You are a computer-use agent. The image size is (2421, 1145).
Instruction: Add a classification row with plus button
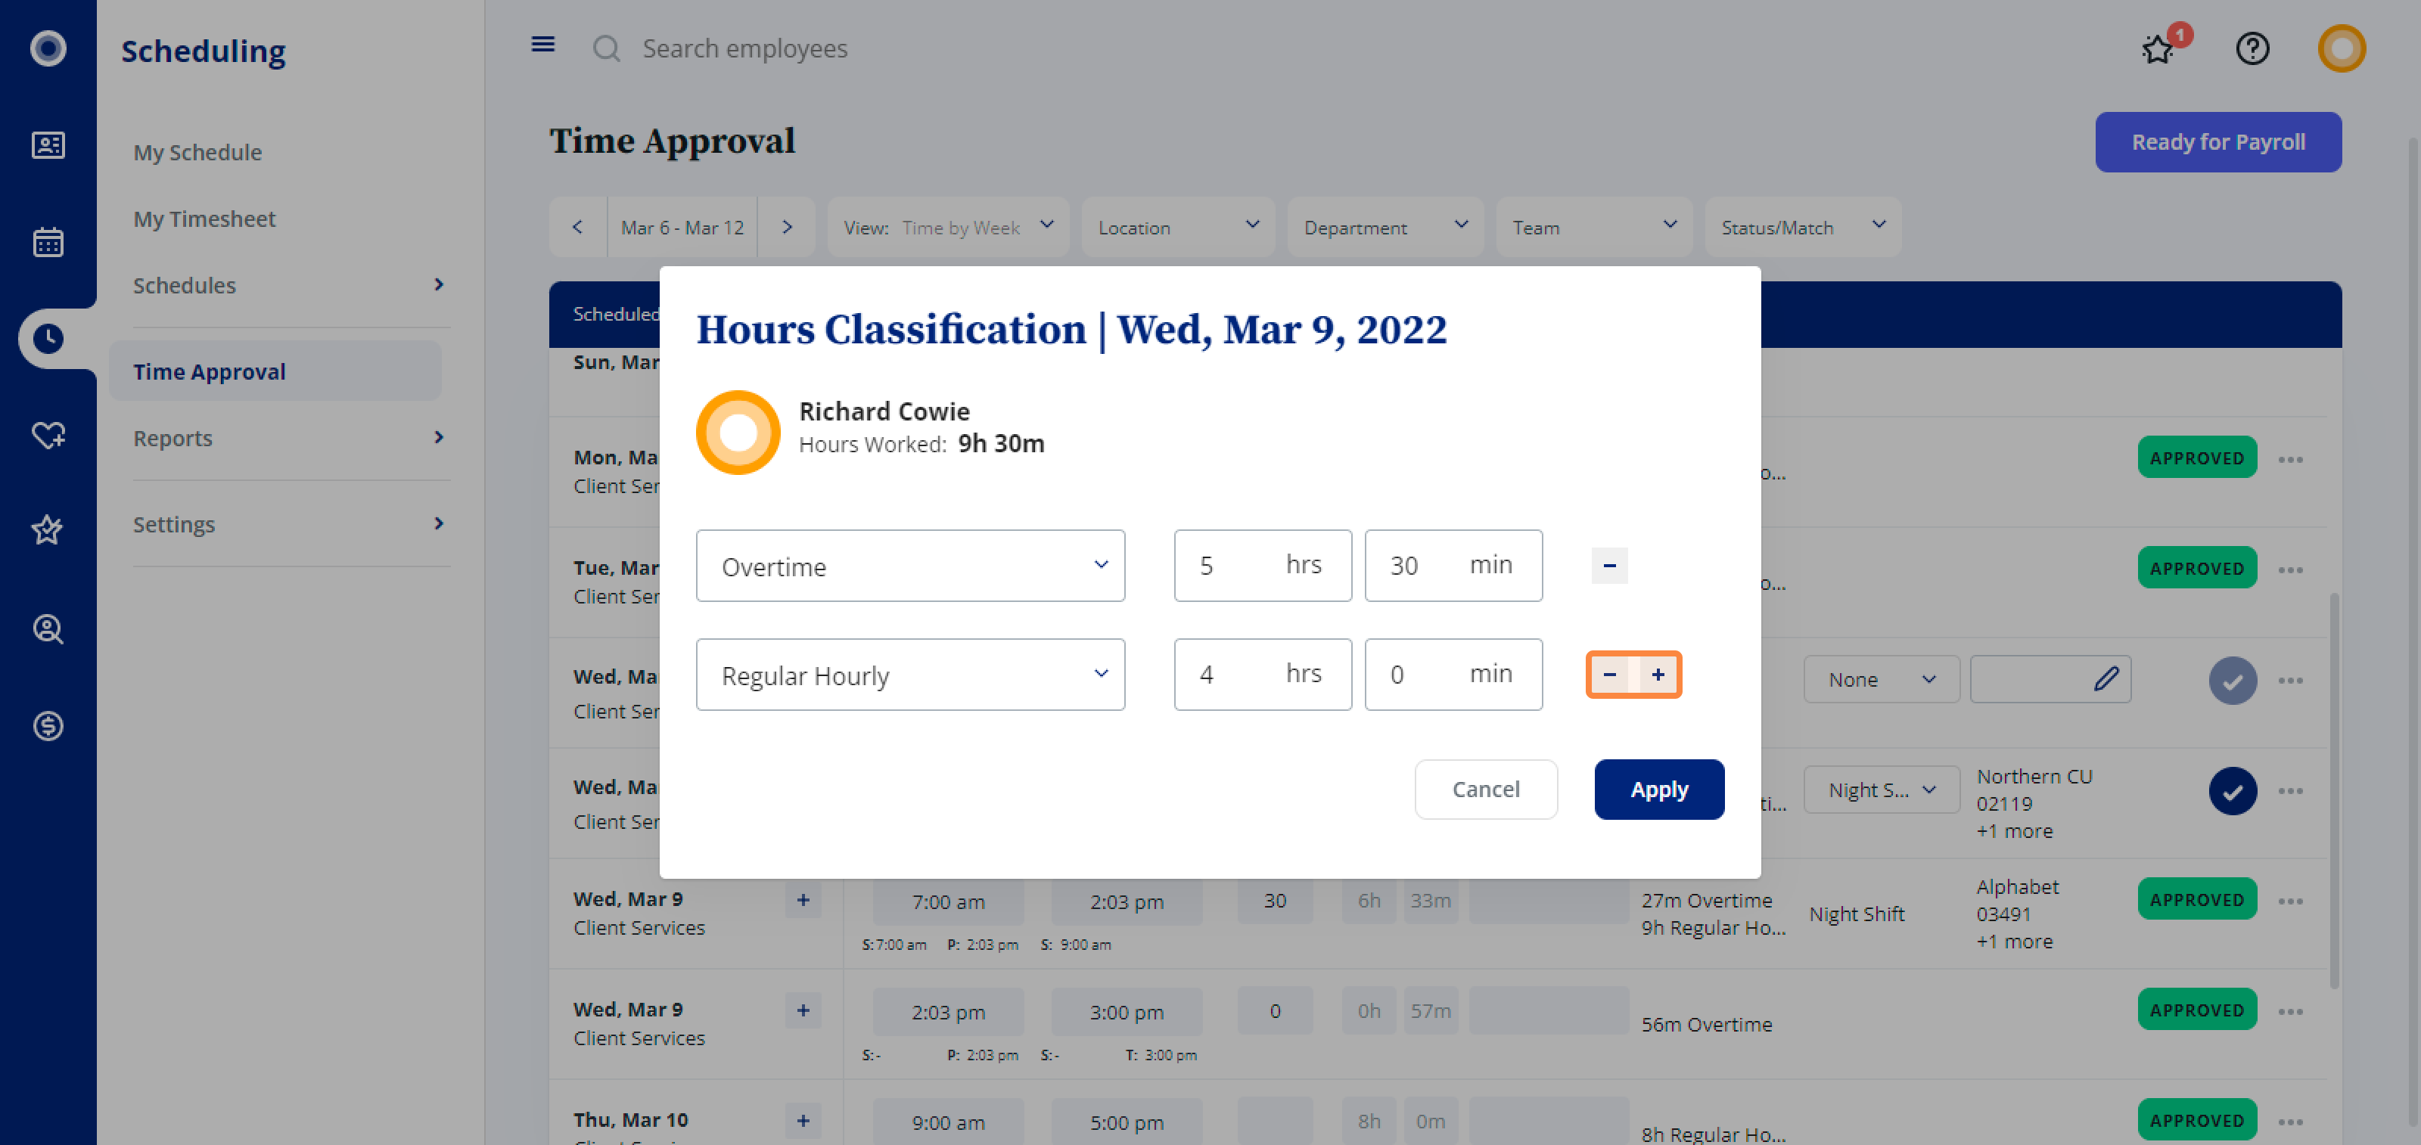(x=1658, y=675)
